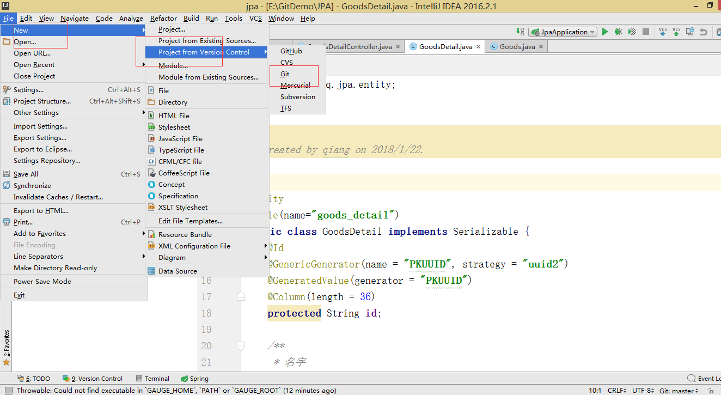This screenshot has height=395, width=721.
Task: Click the status bar Throwable error message
Action: [176, 391]
